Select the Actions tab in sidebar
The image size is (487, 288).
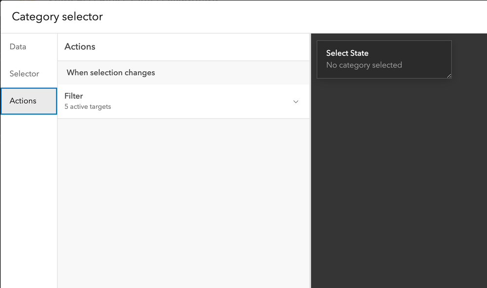[x=23, y=101]
